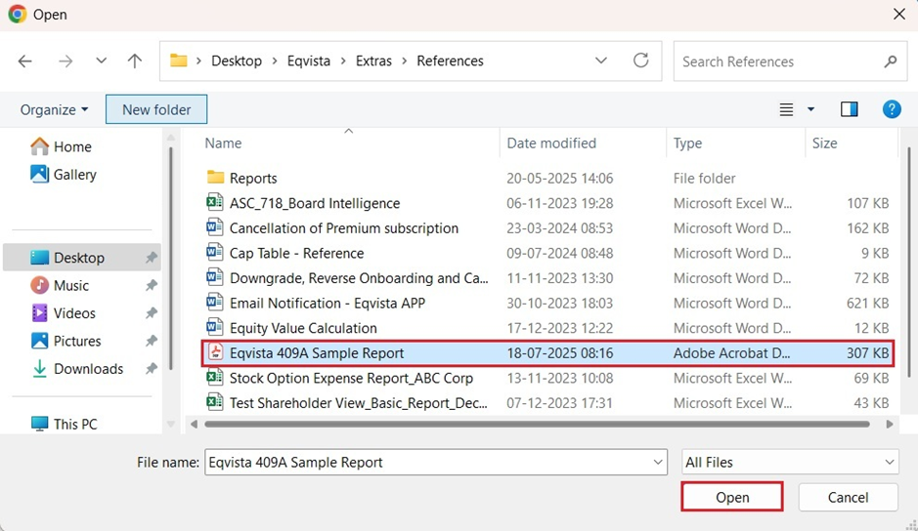Click the Word icon of Cap Table - Reference

point(215,252)
